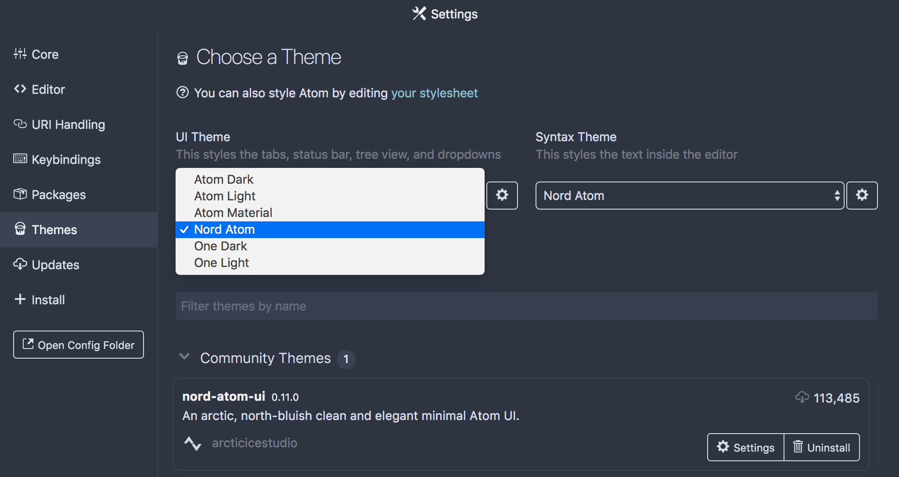Click the Choose a Theme heading icon
Screen dimensions: 899x477
[x=183, y=58]
